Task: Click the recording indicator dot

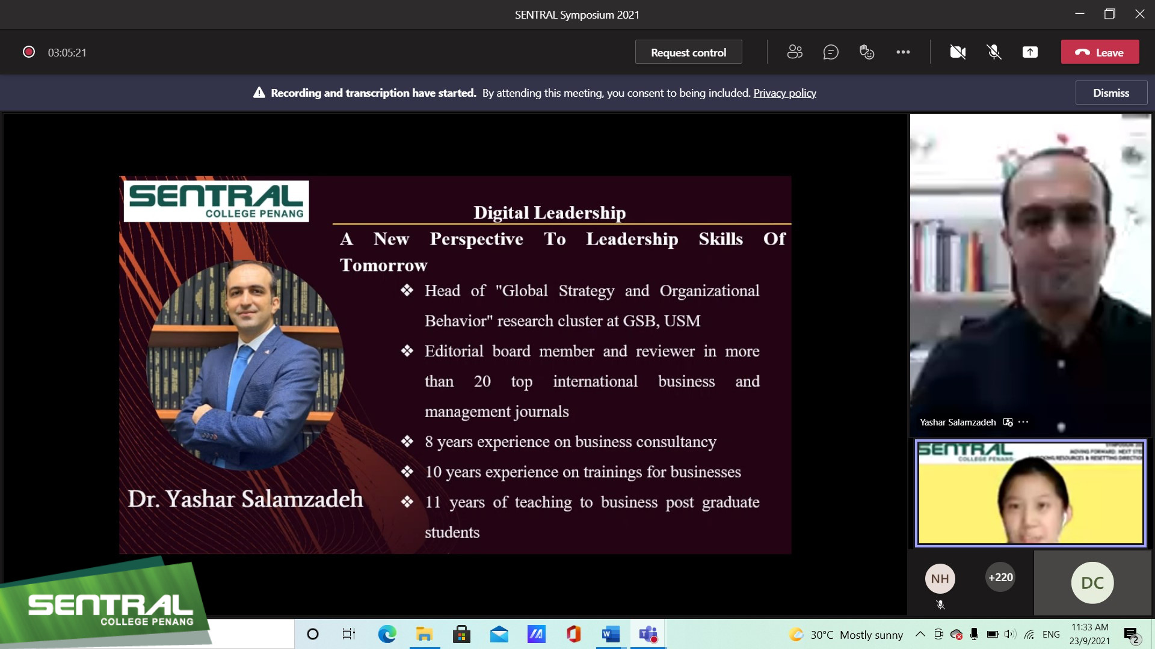Action: (28, 52)
